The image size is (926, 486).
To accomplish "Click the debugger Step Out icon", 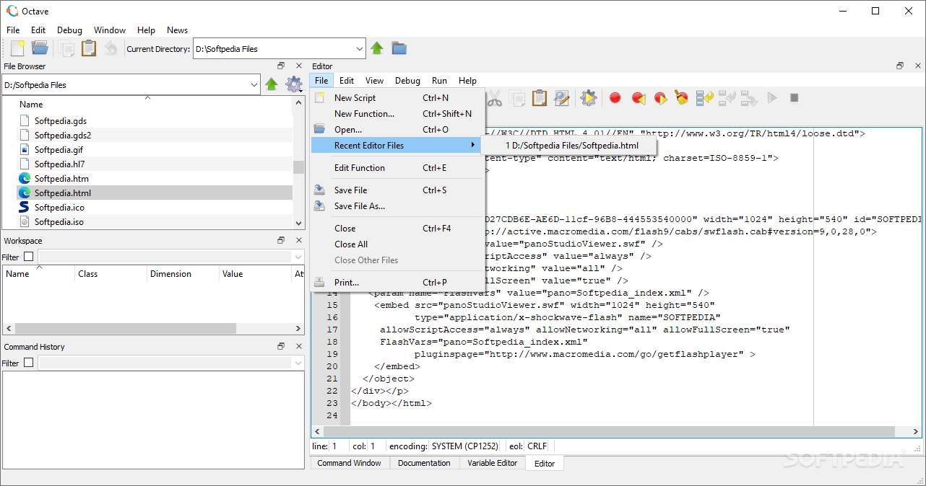I will (749, 98).
